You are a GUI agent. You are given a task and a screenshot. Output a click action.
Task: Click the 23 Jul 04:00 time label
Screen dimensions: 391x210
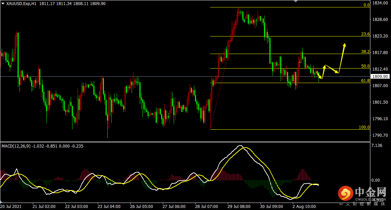[109, 207]
